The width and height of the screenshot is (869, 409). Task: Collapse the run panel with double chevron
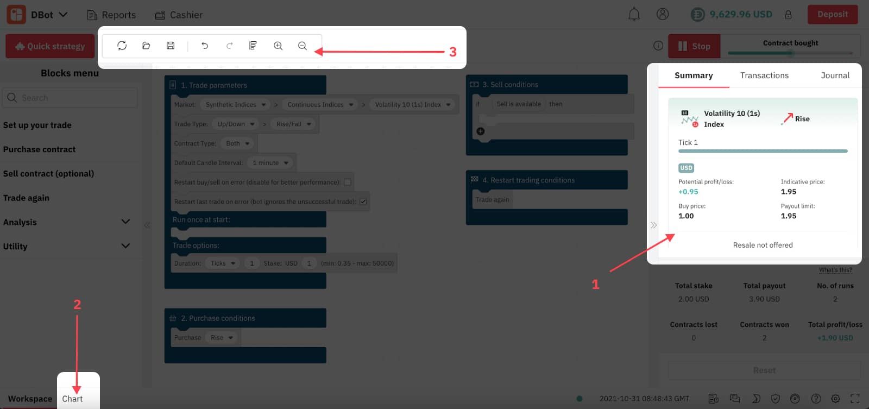pyautogui.click(x=653, y=225)
